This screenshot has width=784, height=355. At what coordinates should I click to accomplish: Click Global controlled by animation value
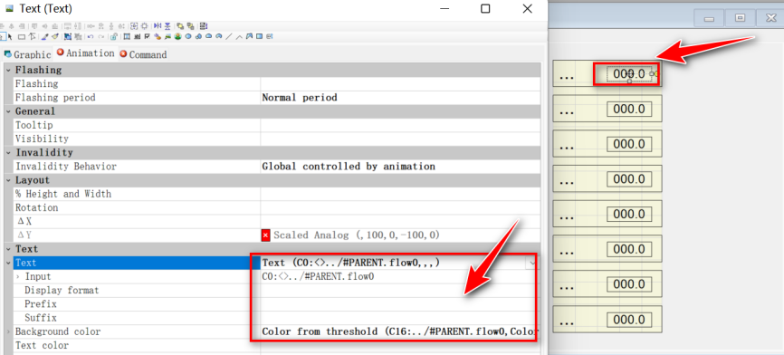(349, 166)
